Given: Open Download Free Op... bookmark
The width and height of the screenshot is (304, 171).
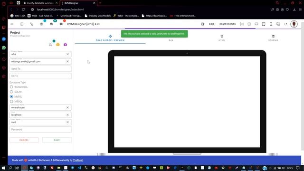Looking at the screenshot, I should (x=69, y=16).
